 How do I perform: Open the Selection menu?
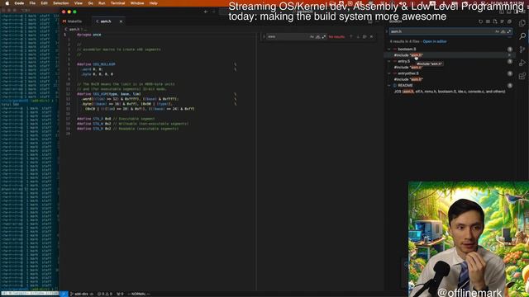click(x=61, y=3)
